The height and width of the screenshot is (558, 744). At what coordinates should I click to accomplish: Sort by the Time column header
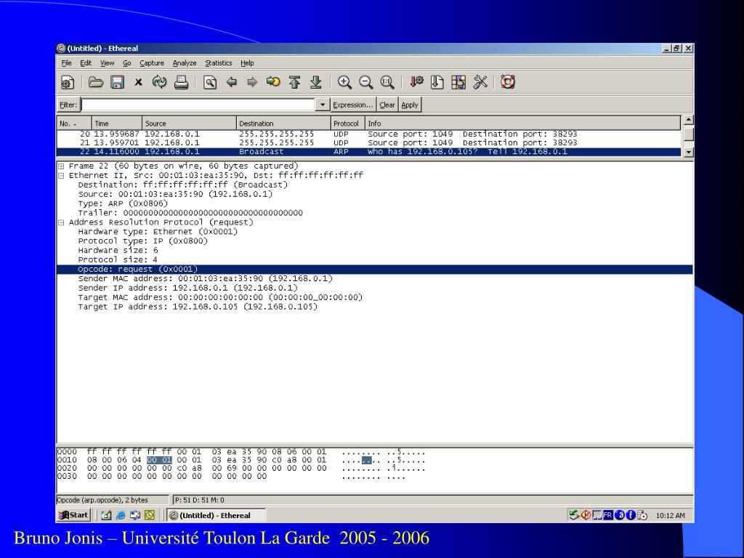click(117, 124)
